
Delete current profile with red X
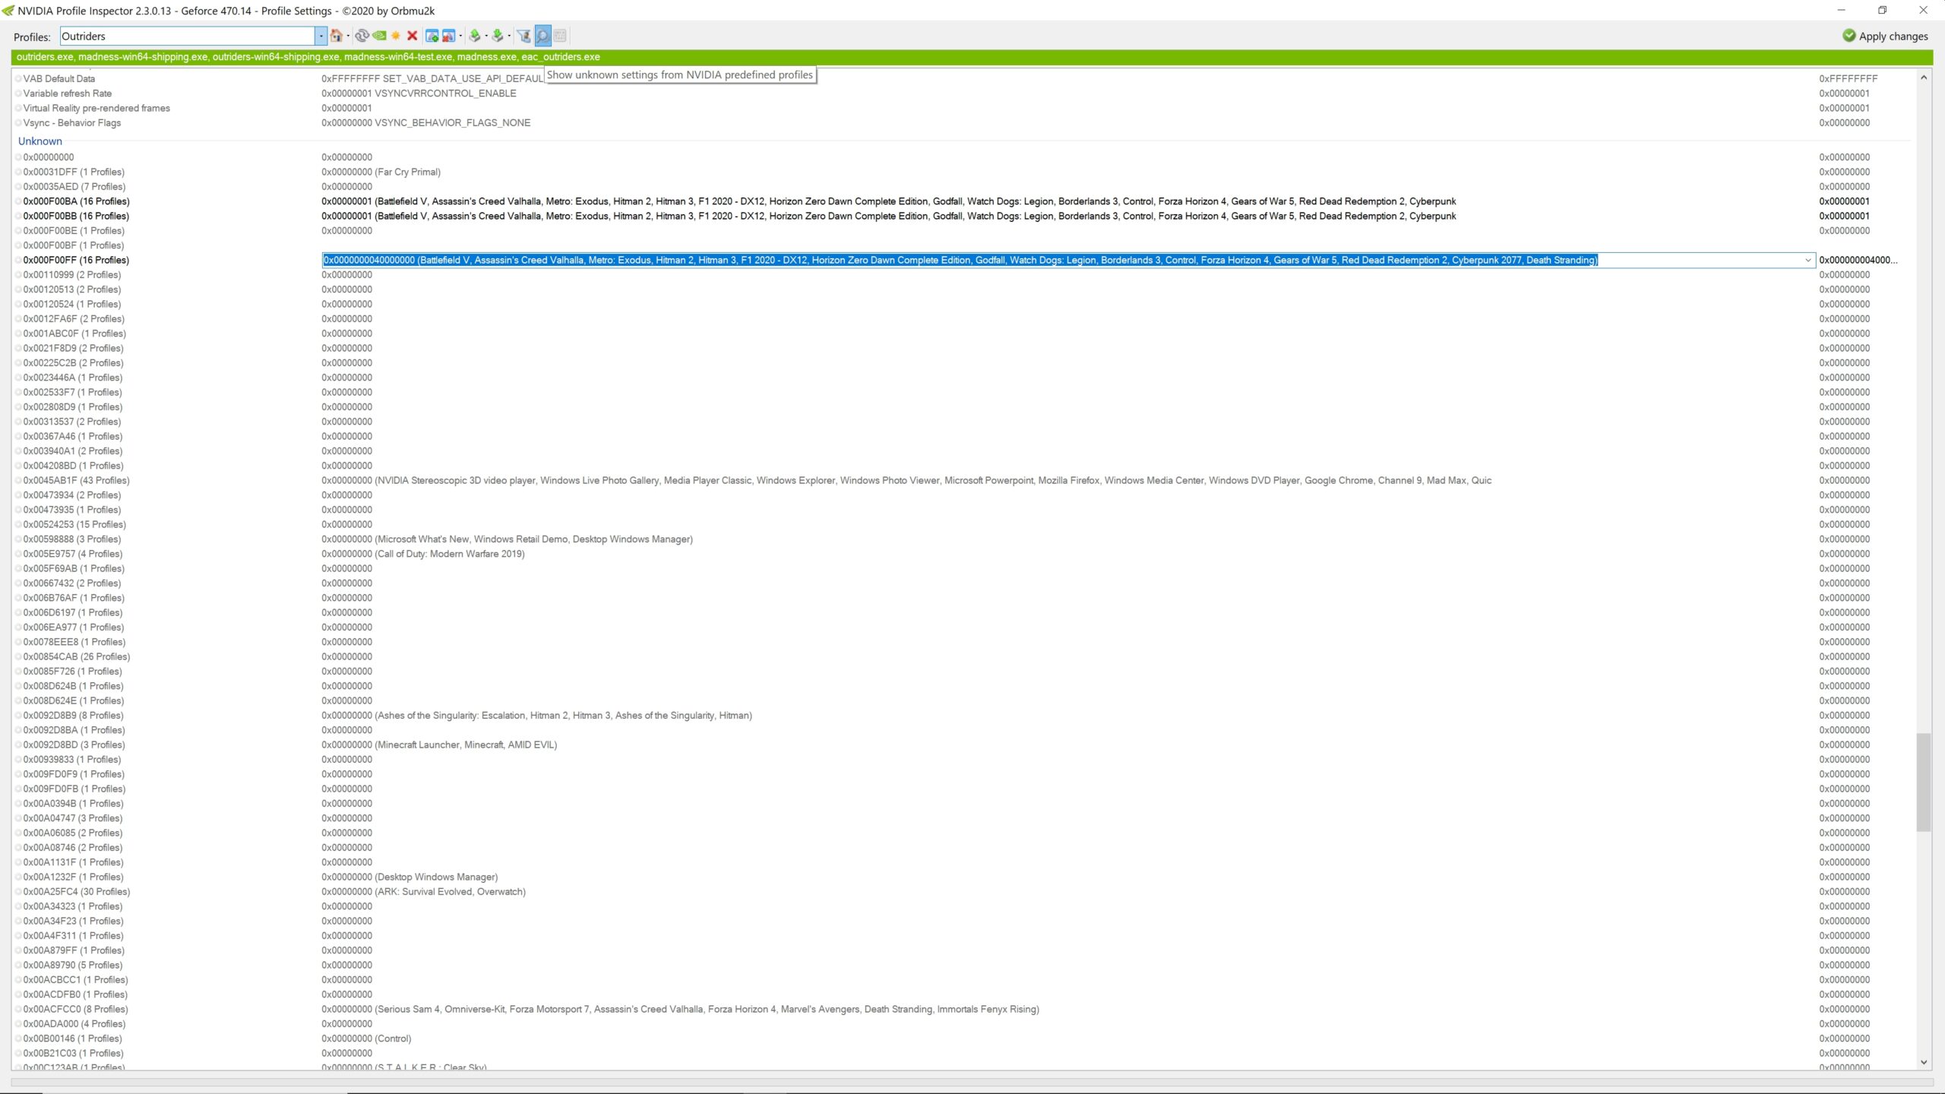413,36
